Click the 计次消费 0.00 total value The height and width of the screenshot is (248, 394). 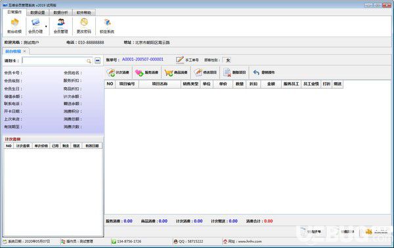click(198, 221)
